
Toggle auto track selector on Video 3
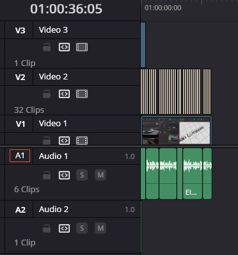(x=64, y=47)
